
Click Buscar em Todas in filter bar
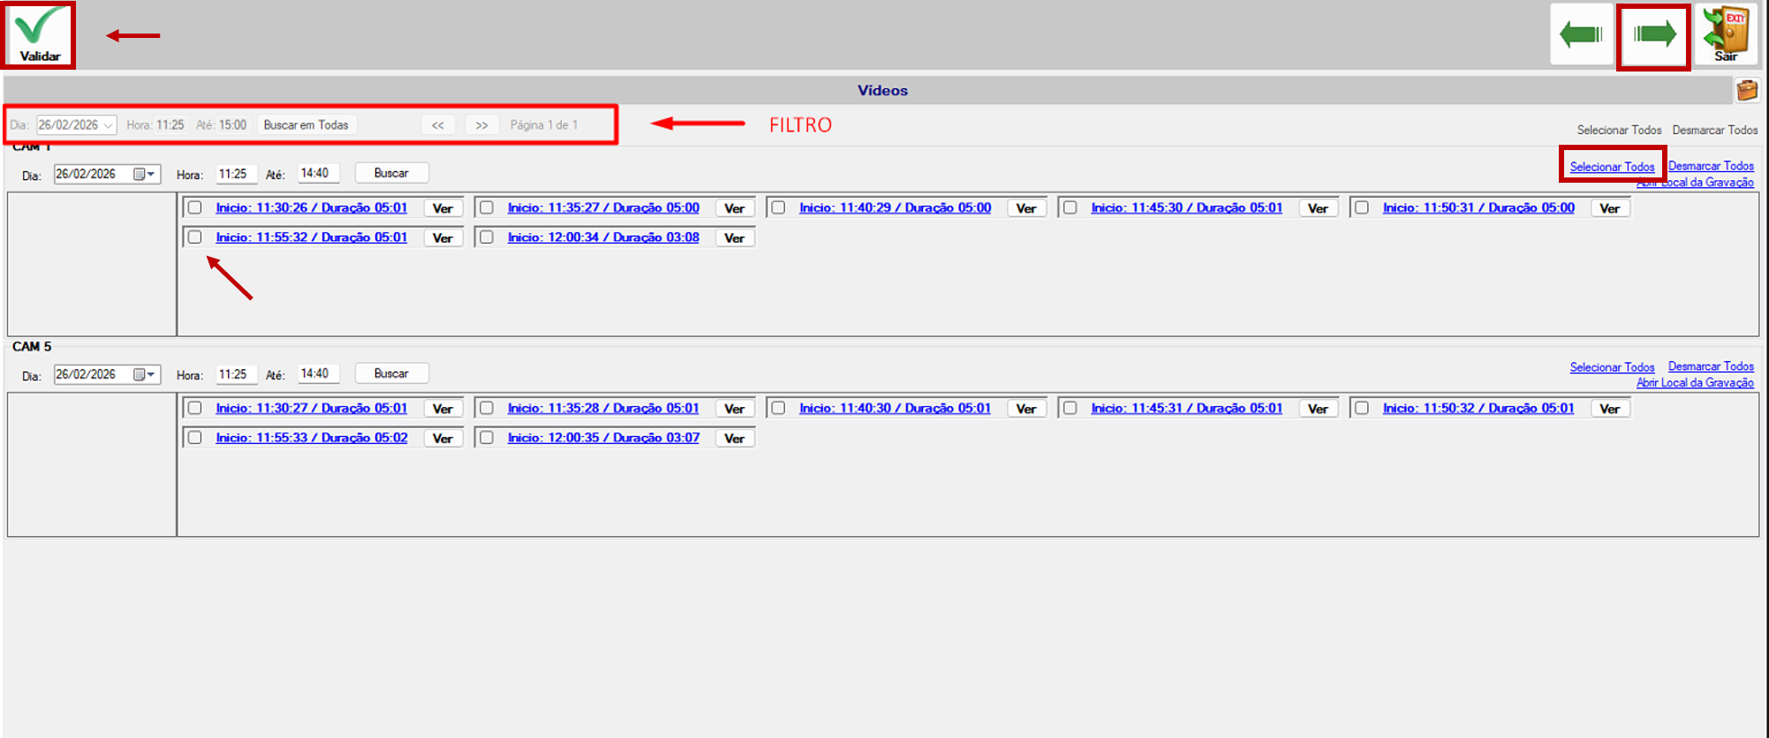[306, 124]
